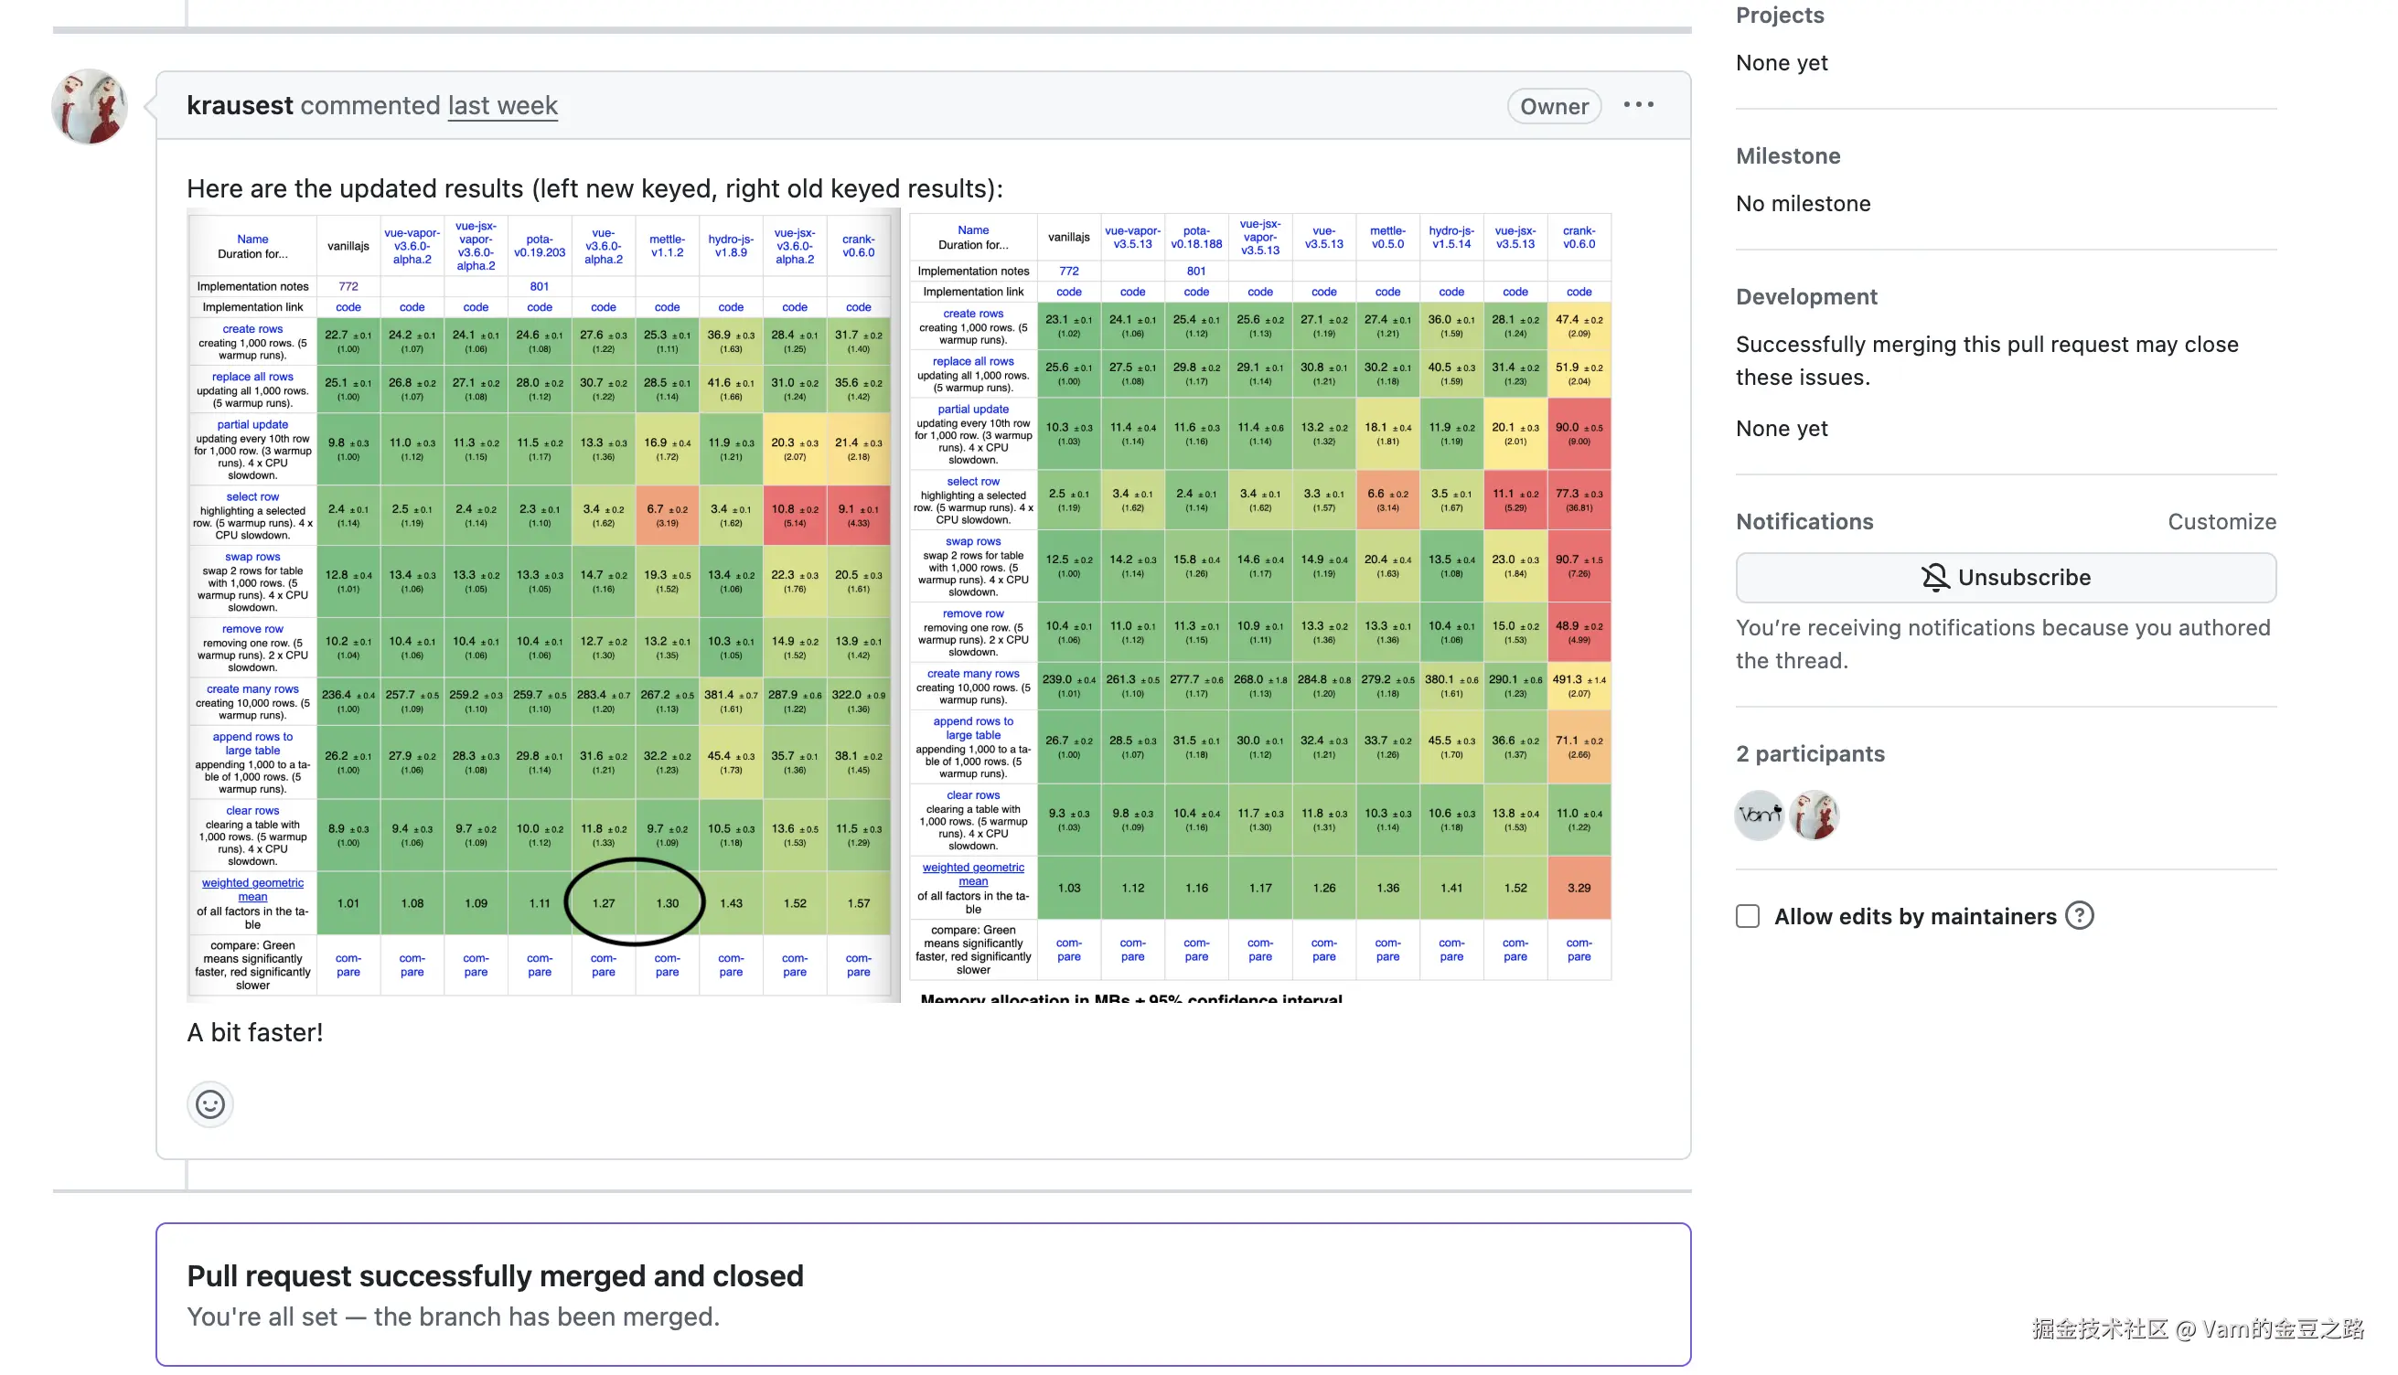The image size is (2398, 1375).
Task: Open the comment options ellipsis menu
Action: coord(1638,105)
